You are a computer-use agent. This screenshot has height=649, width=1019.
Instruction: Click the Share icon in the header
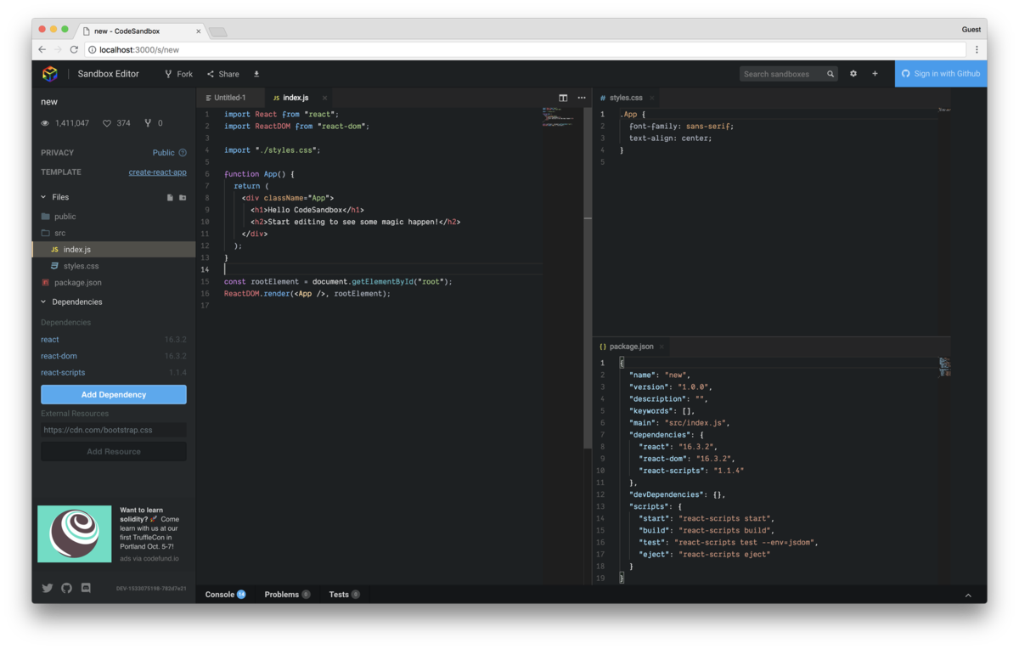click(222, 74)
